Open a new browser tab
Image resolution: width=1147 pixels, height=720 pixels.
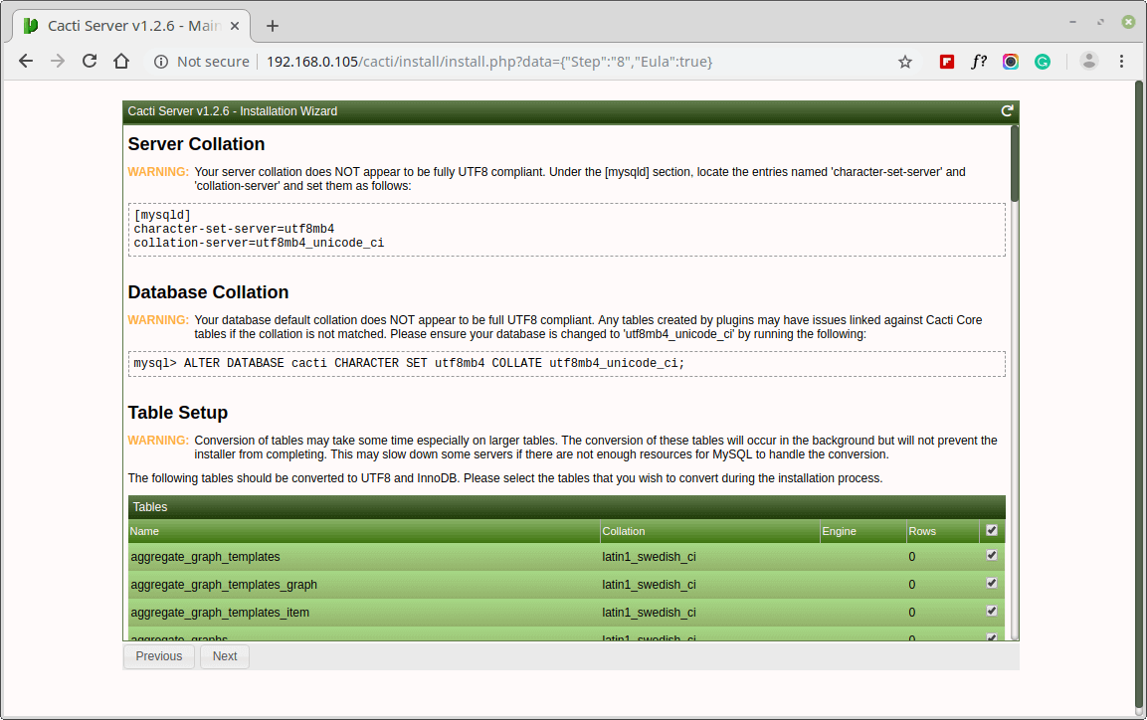click(x=273, y=26)
